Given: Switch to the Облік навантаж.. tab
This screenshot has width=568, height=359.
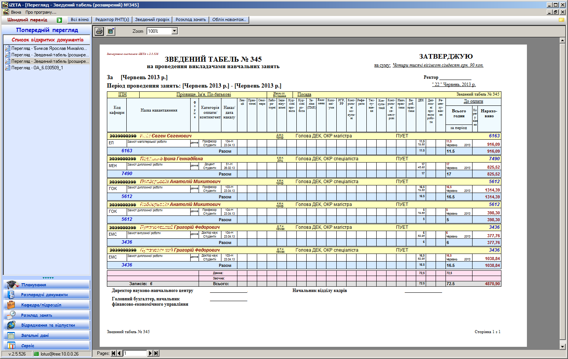Looking at the screenshot, I should click(x=229, y=20).
